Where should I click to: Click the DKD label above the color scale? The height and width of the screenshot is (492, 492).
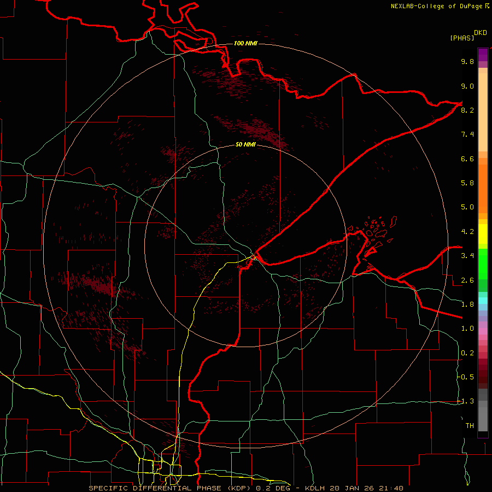tap(480, 33)
